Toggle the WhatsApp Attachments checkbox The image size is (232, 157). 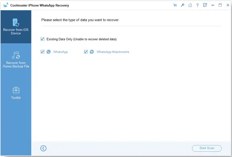coord(86,52)
